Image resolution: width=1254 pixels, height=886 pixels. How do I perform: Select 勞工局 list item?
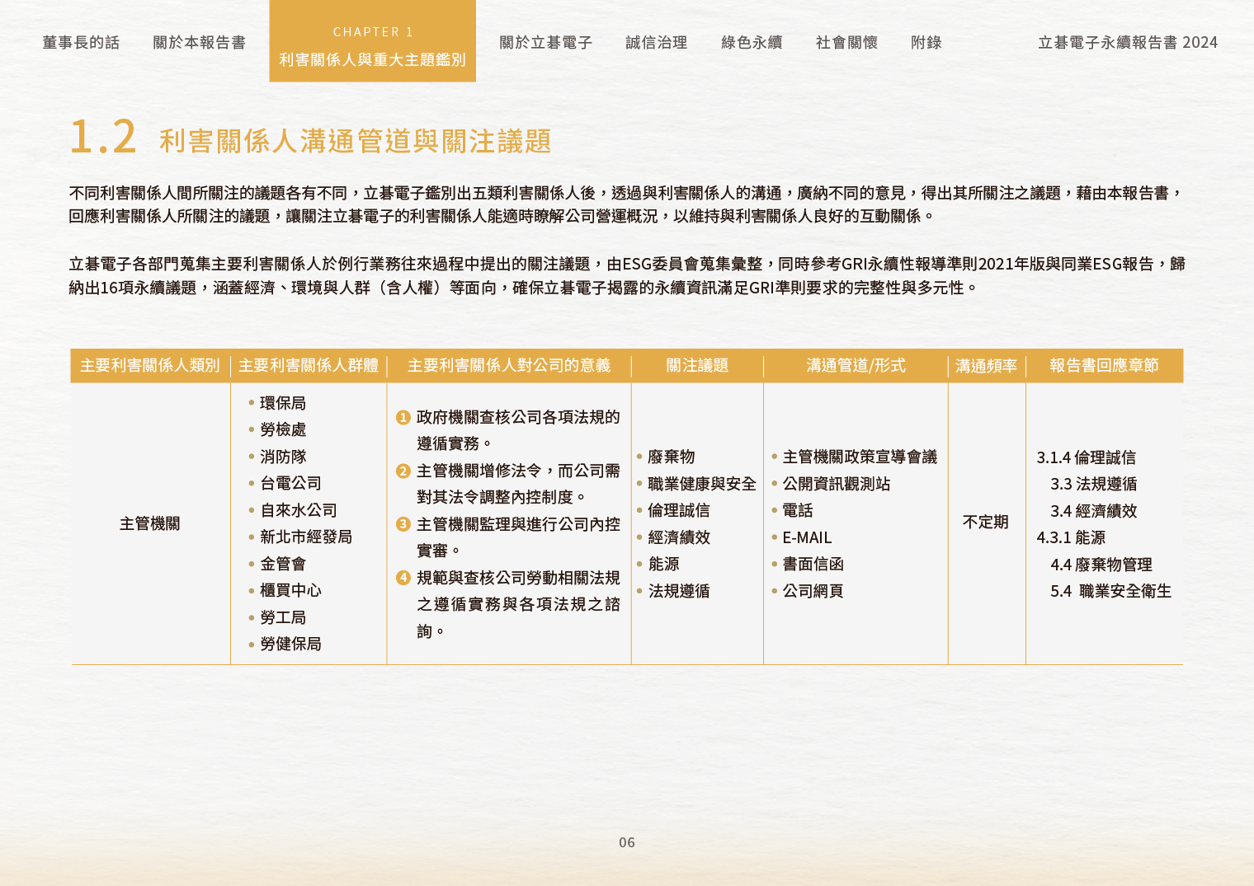pos(283,617)
